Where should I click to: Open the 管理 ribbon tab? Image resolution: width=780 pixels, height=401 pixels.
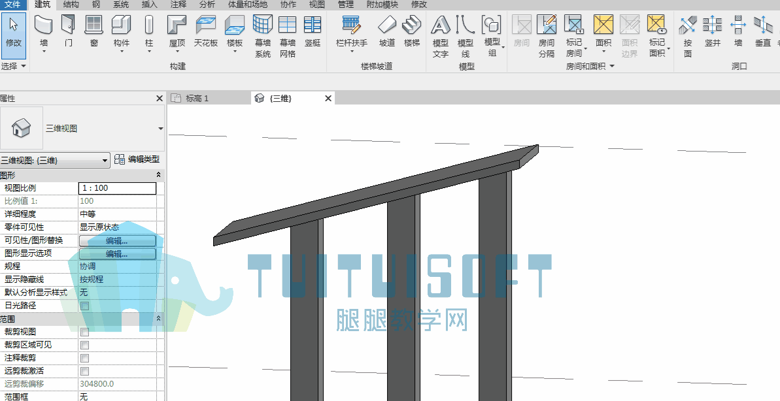[346, 5]
